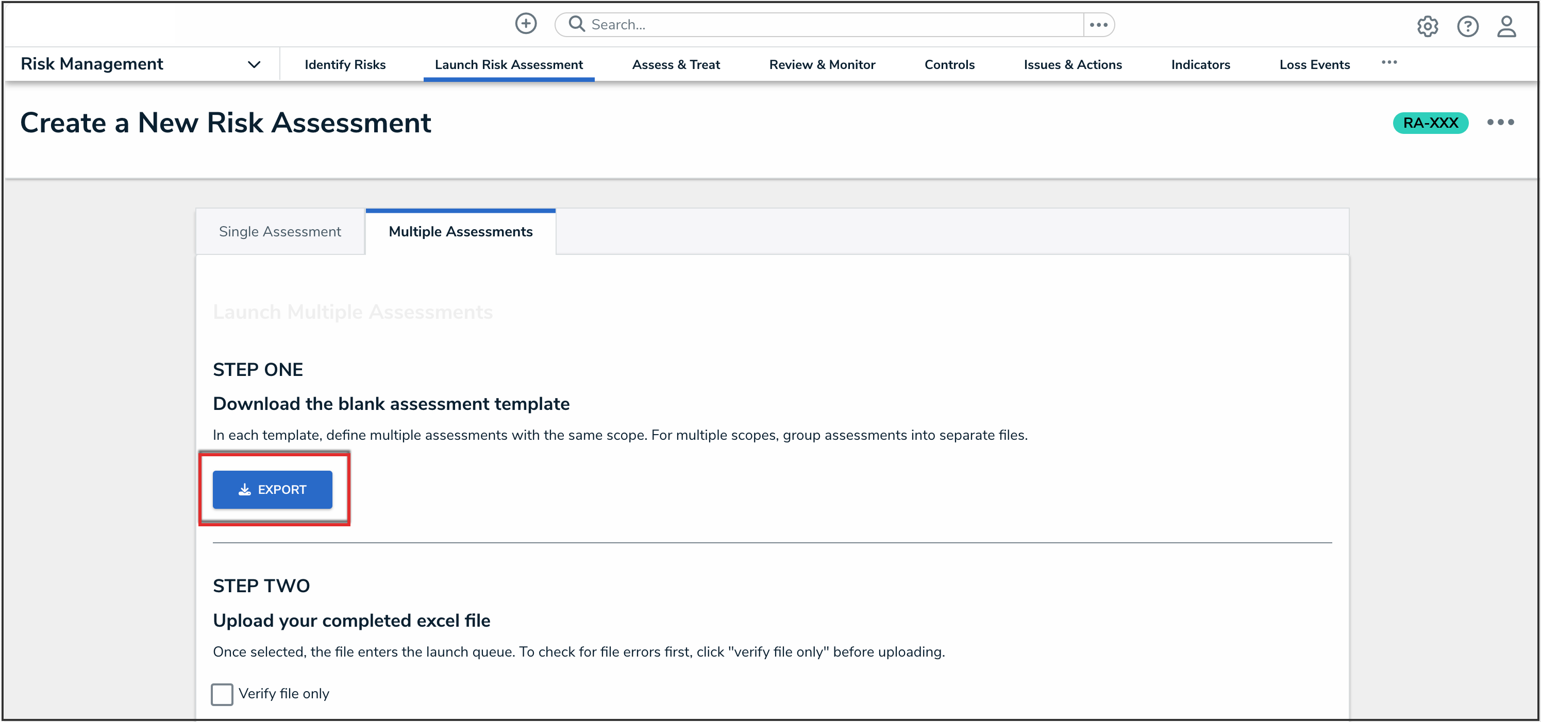Enable Verify file only checkbox

(222, 694)
